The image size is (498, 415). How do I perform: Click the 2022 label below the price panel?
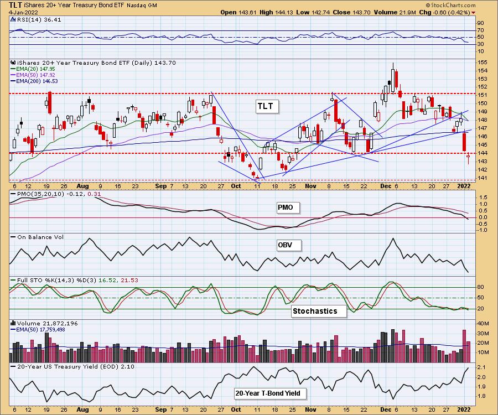coord(464,186)
